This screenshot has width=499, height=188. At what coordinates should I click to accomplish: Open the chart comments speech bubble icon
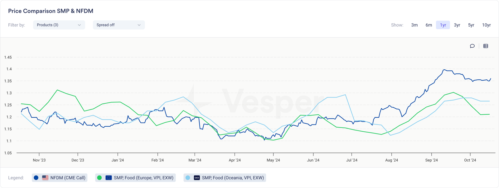point(472,46)
